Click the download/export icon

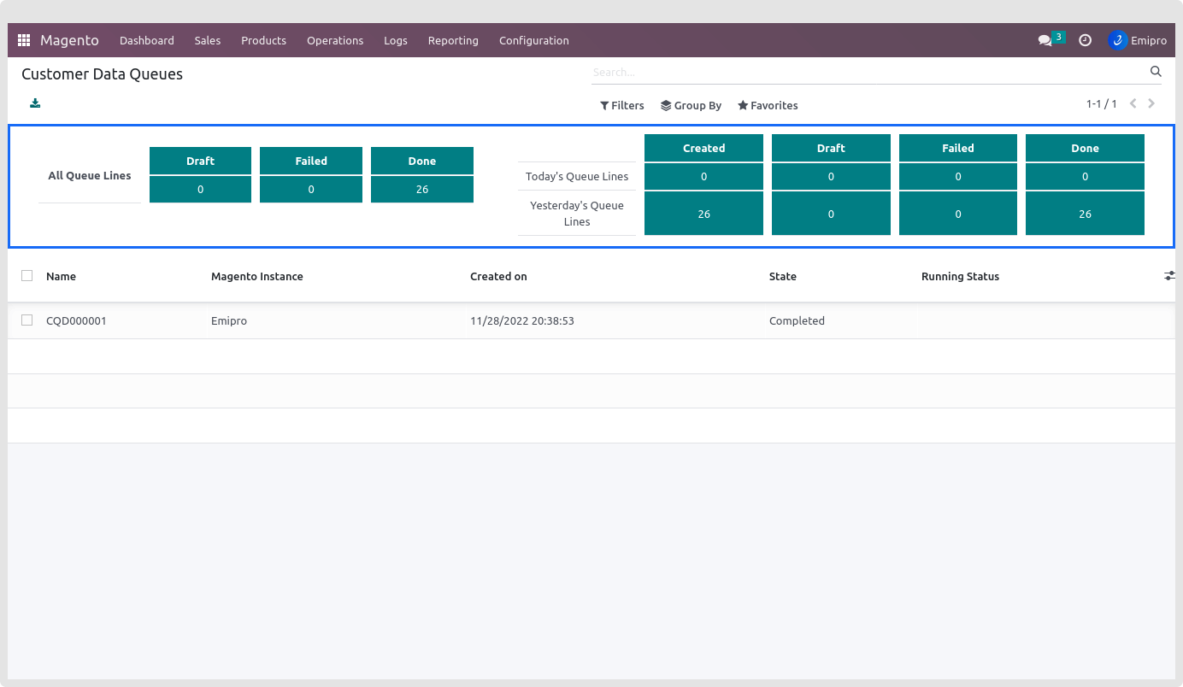click(x=35, y=103)
